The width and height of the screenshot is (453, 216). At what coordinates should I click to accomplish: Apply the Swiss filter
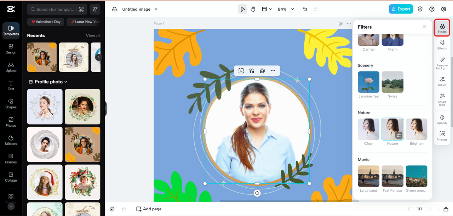(392, 82)
